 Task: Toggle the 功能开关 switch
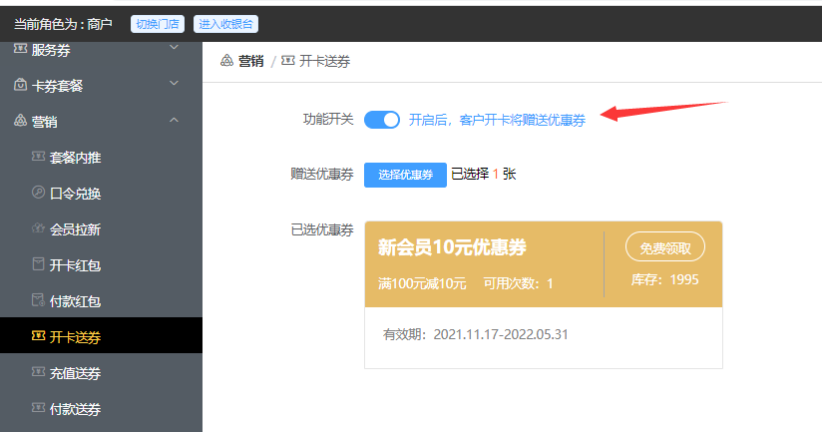click(x=382, y=120)
